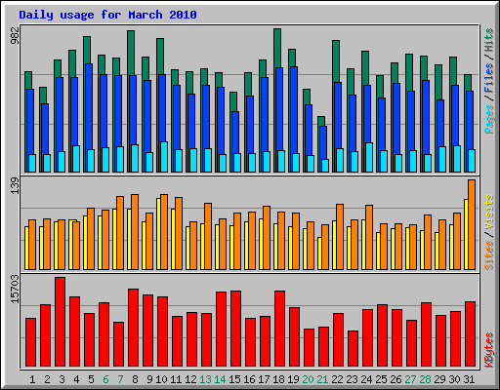
Task: Click the "Daily usage for March 2010" title
Action: [107, 15]
